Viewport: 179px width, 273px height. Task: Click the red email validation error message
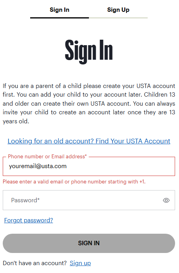pos(74,181)
